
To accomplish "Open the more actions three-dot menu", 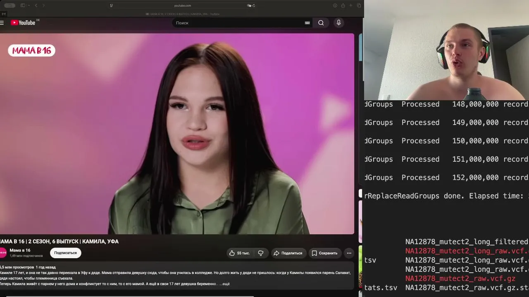I will tap(349, 253).
